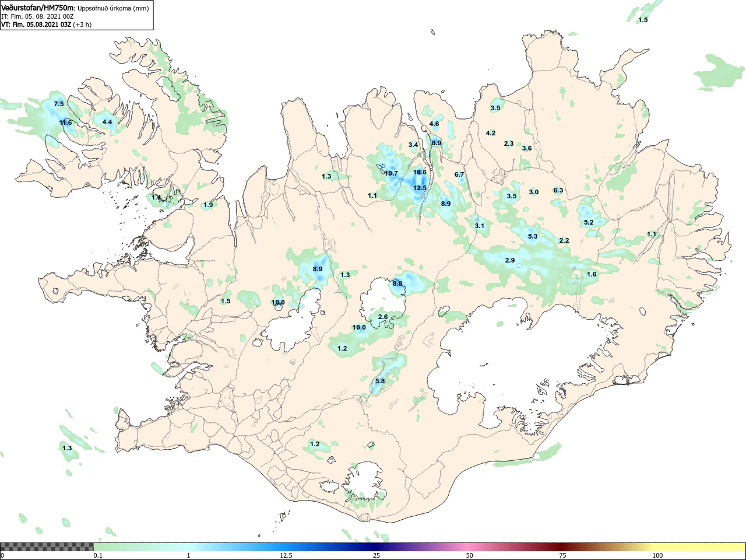Click the 4.2 precipitation label
Viewport: 746px width, 560px height.
pyautogui.click(x=491, y=133)
